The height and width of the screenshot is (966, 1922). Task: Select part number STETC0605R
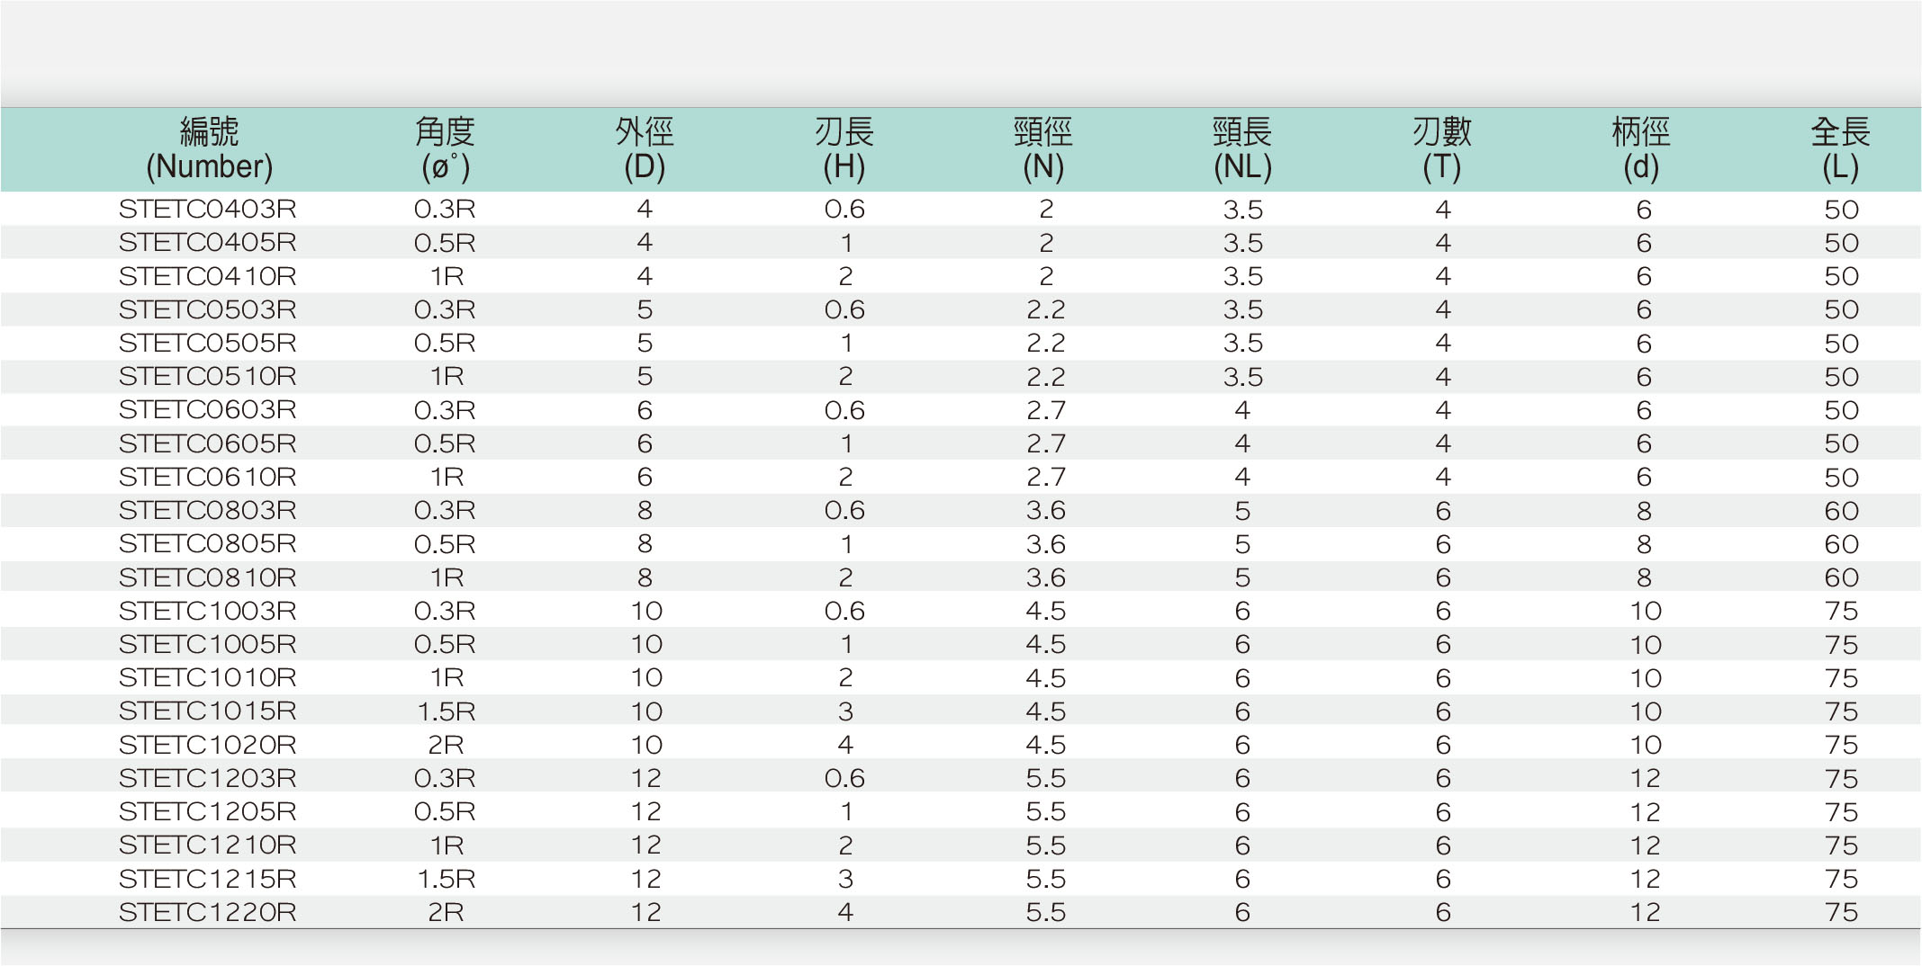pyautogui.click(x=208, y=443)
